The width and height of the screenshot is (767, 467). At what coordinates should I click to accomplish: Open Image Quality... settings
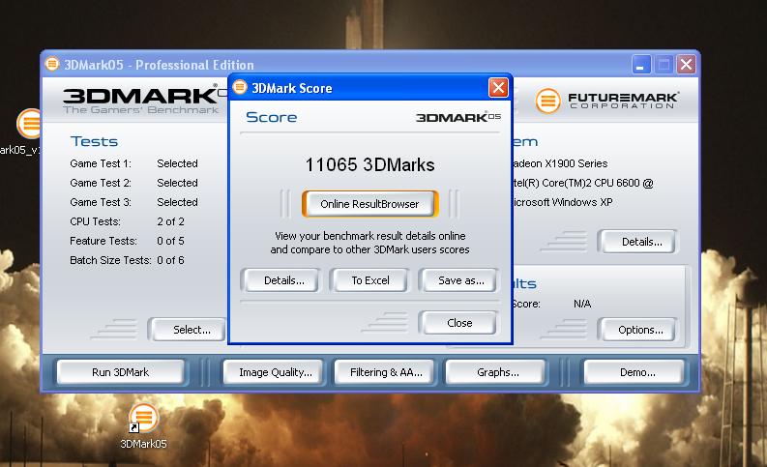tap(276, 372)
